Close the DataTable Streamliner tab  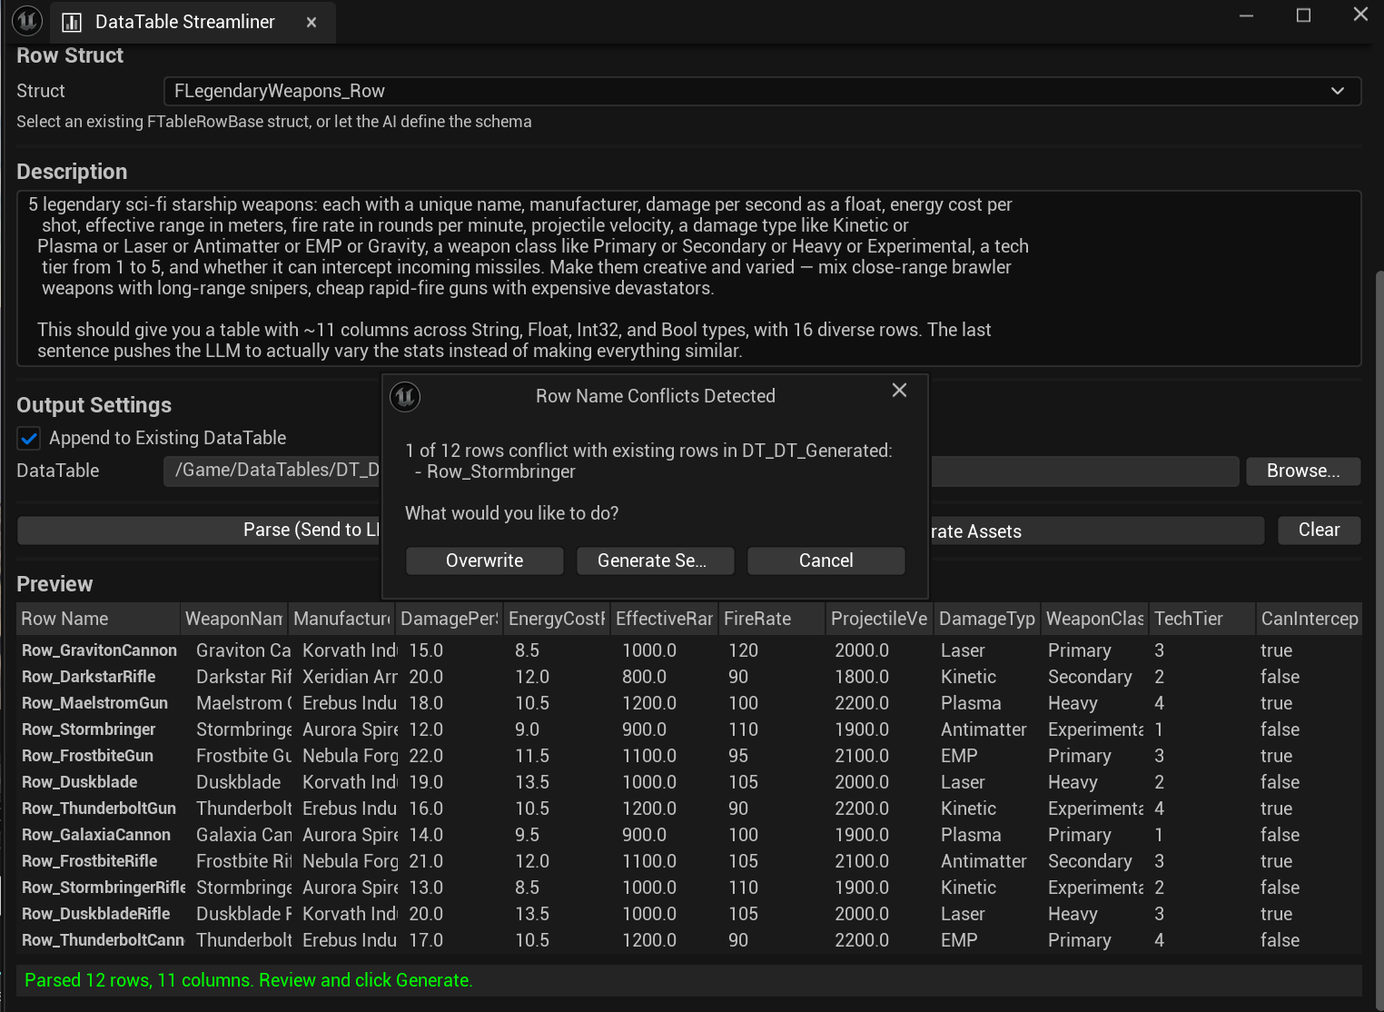[311, 23]
